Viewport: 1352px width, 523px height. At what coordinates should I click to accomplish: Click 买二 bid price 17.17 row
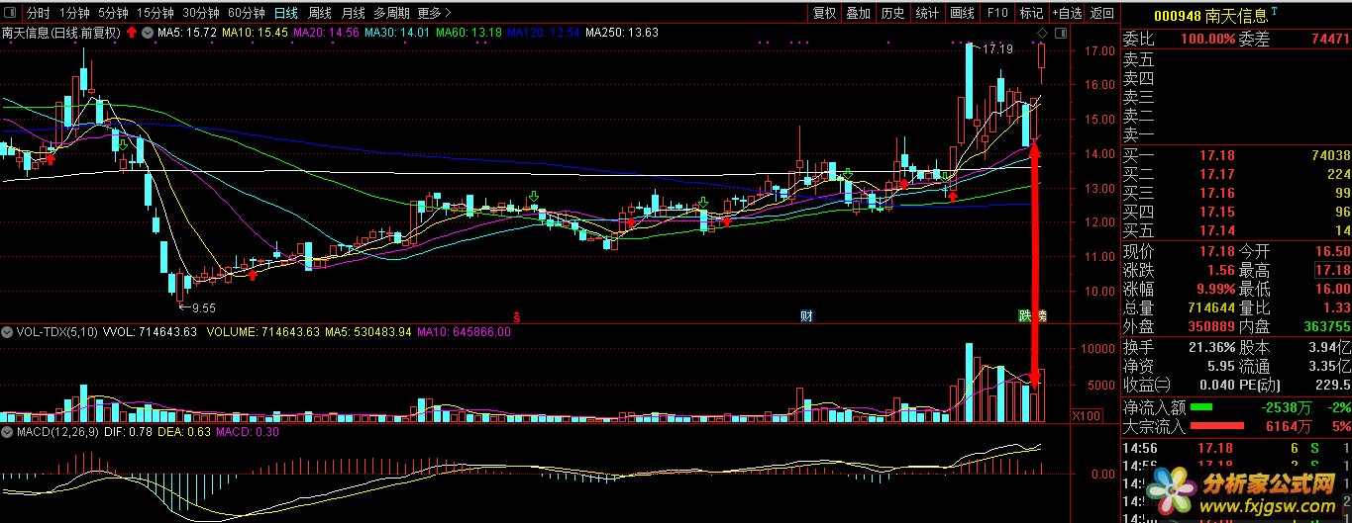coord(1236,174)
